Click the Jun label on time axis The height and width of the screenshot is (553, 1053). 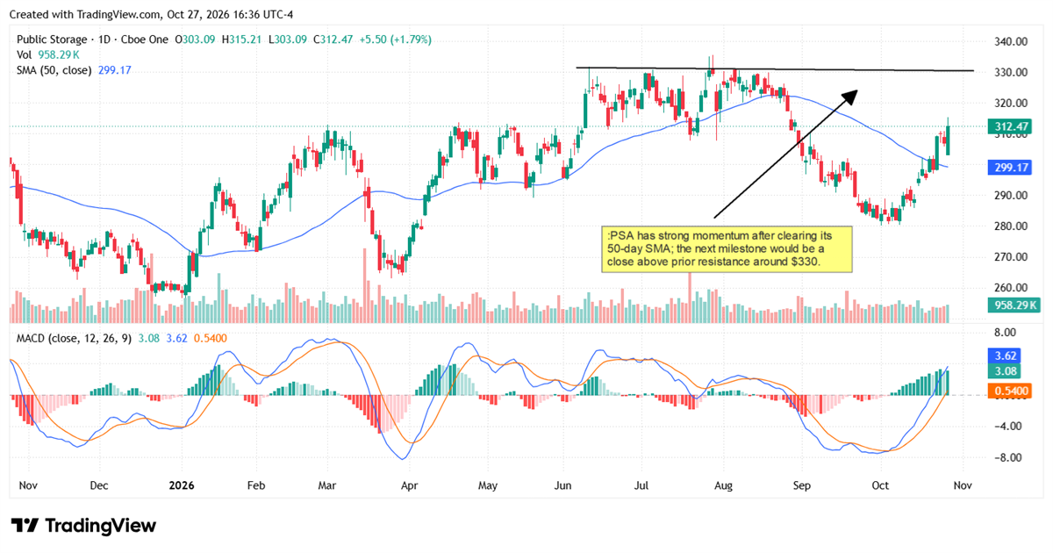(563, 485)
